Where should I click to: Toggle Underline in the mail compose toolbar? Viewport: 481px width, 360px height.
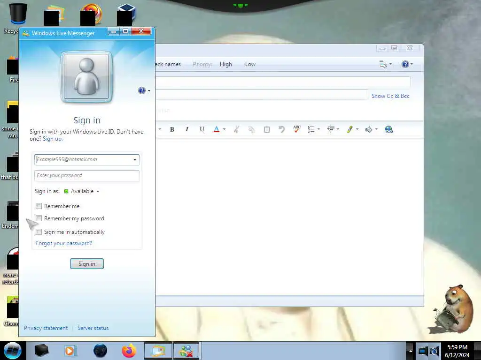(x=202, y=129)
